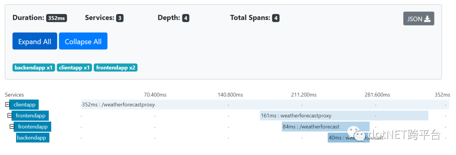Select the 84ms /weatherforecast span bar

[x=326, y=127]
